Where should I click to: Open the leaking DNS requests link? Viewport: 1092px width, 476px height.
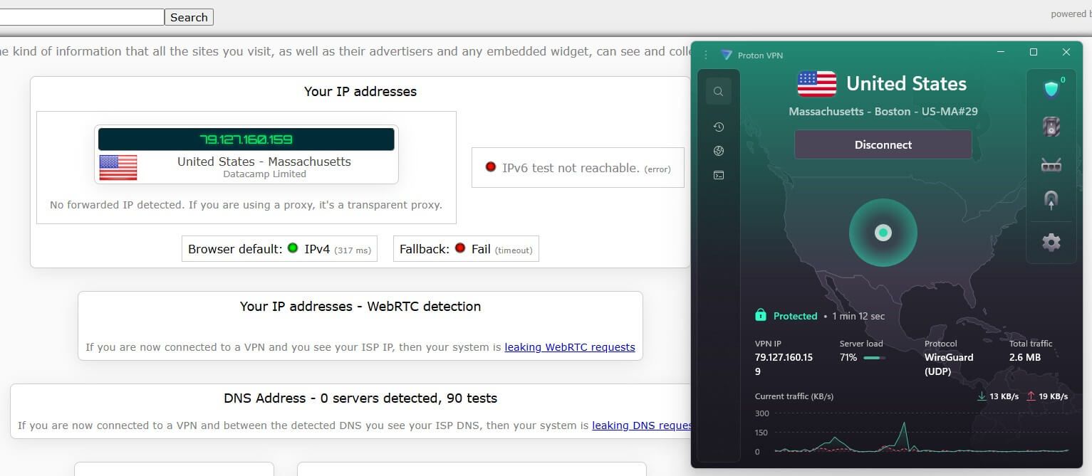point(642,425)
